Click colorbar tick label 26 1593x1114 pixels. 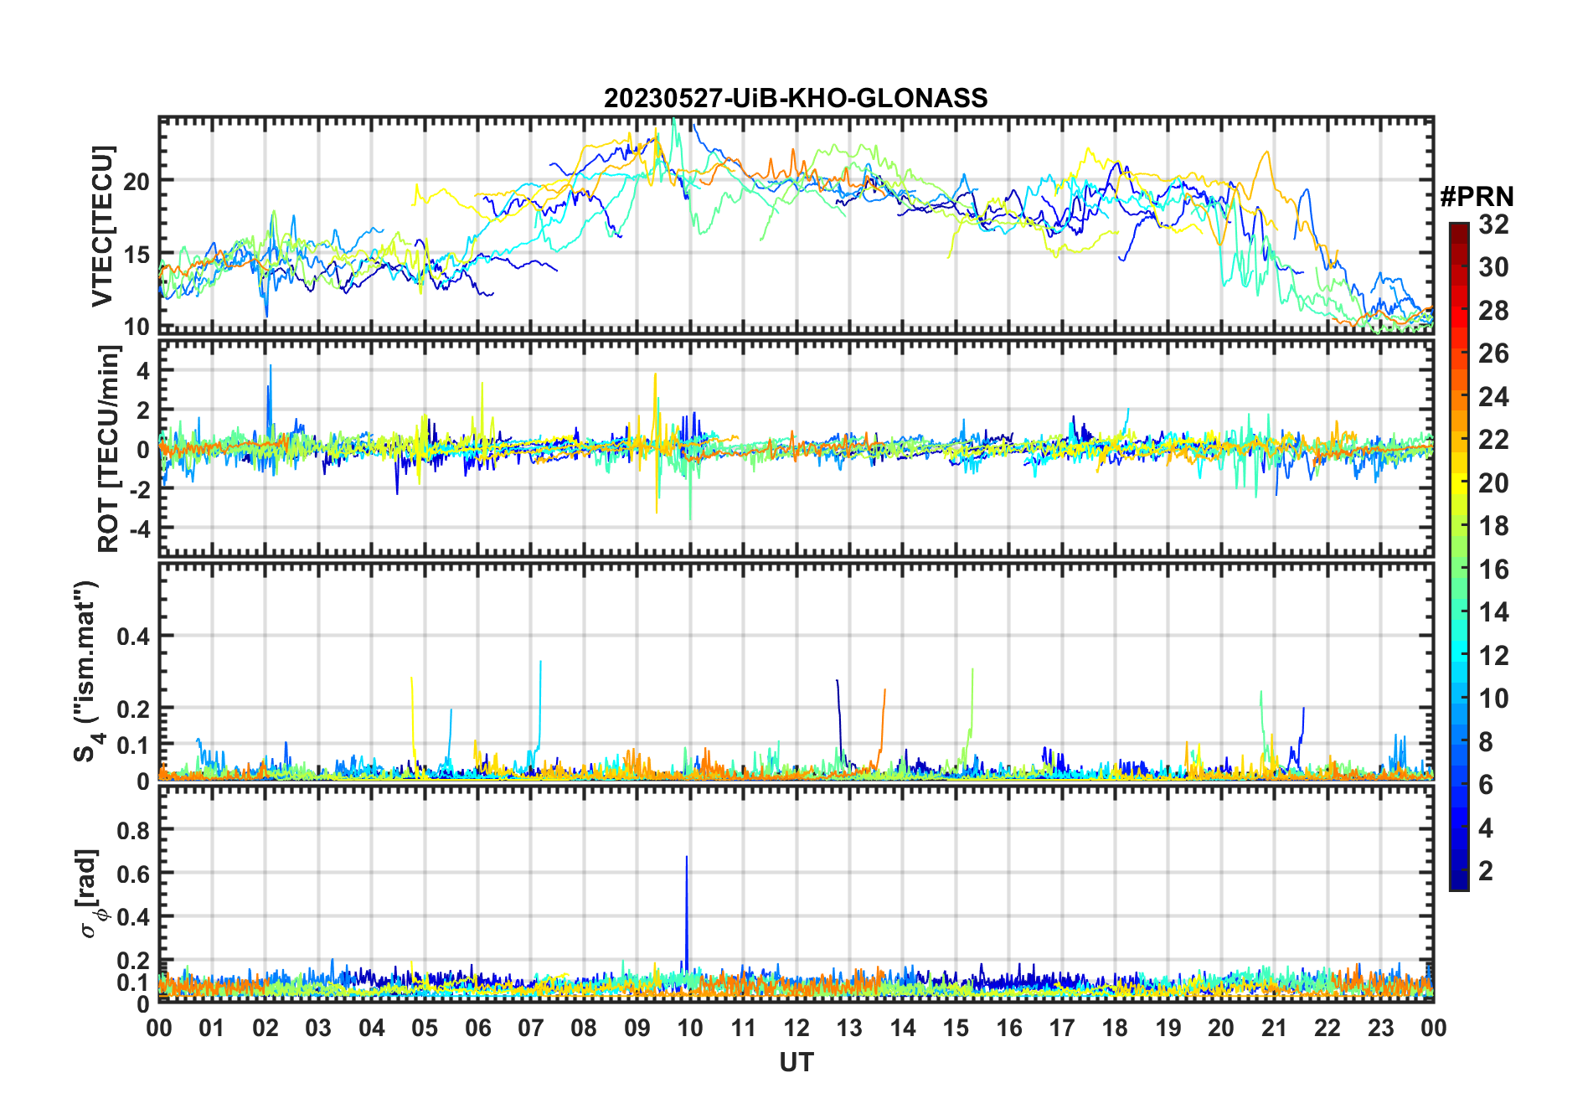coord(1493,353)
